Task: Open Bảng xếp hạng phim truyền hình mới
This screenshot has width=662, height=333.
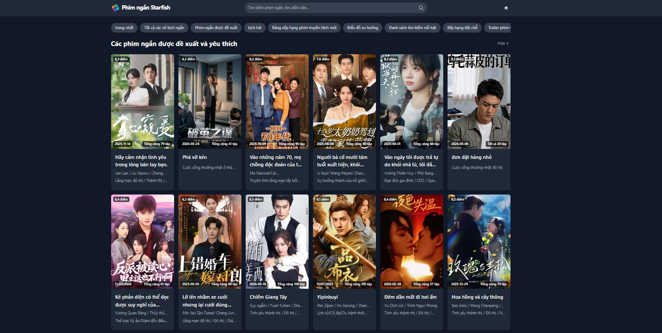Action: [304, 28]
